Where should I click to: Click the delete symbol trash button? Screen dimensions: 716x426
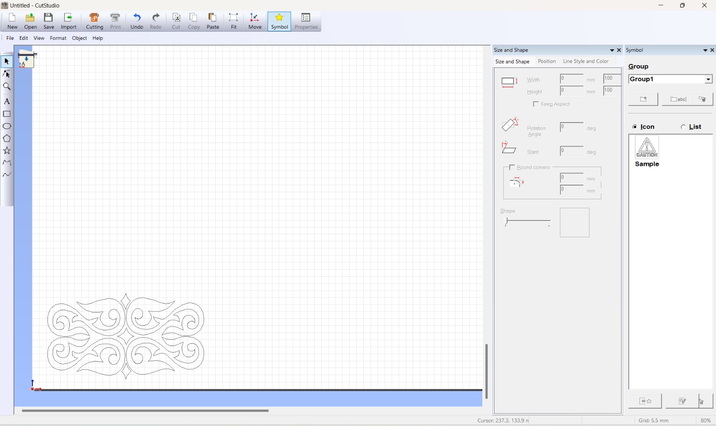(x=705, y=401)
